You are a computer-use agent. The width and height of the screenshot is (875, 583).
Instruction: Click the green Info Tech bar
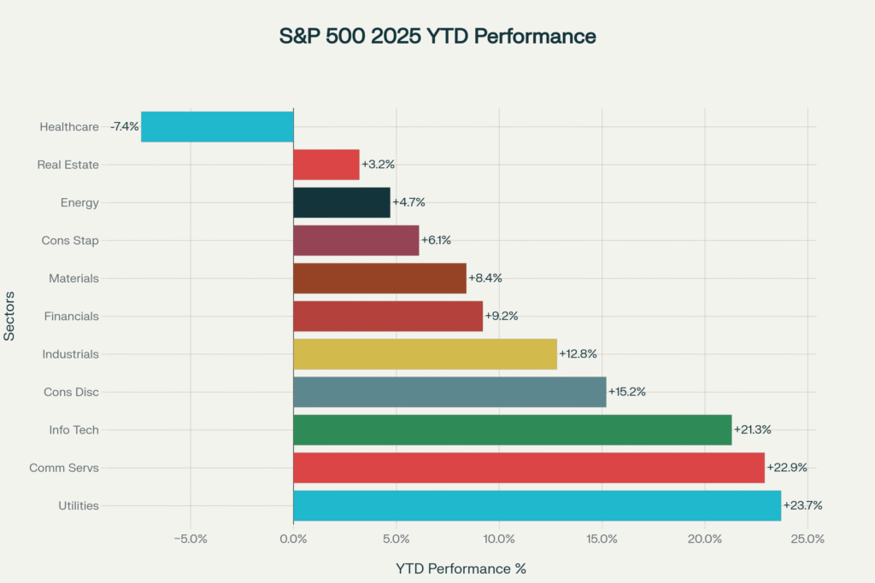click(x=512, y=429)
